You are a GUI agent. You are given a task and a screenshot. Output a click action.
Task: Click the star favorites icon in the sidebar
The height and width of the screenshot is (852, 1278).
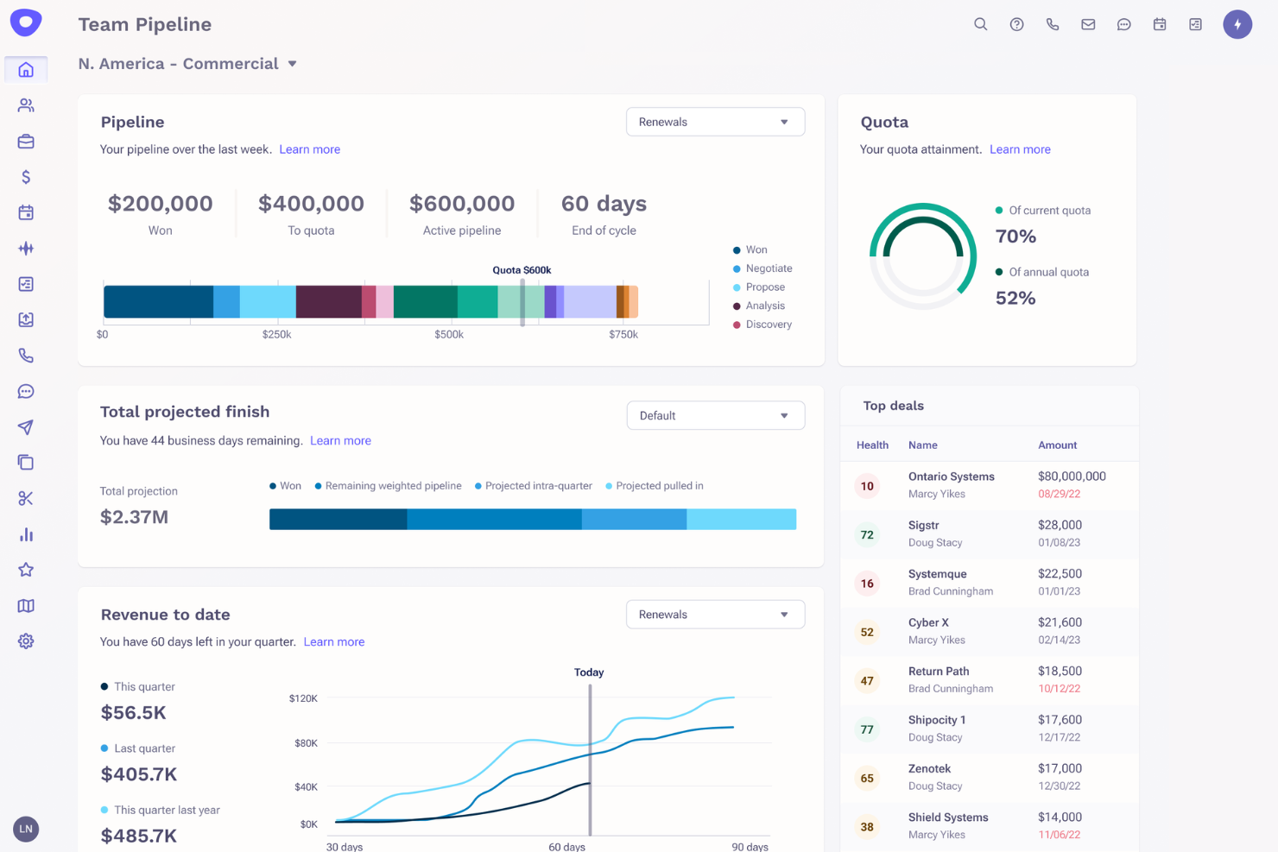(x=26, y=570)
